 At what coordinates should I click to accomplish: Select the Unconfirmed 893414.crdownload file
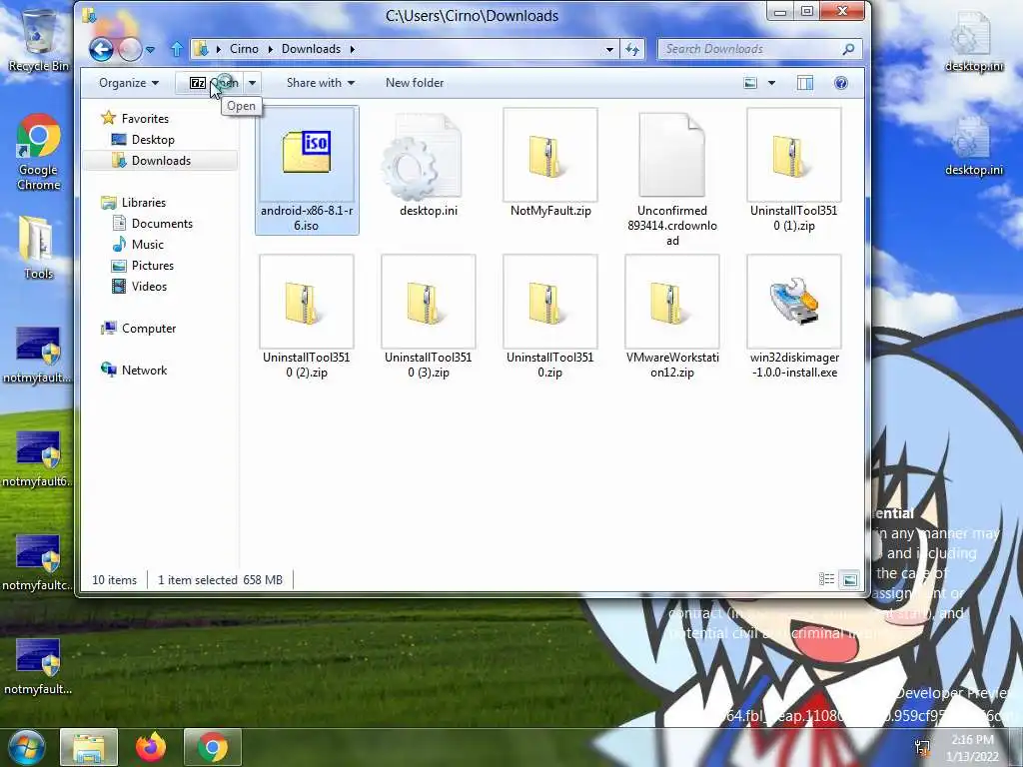point(672,178)
